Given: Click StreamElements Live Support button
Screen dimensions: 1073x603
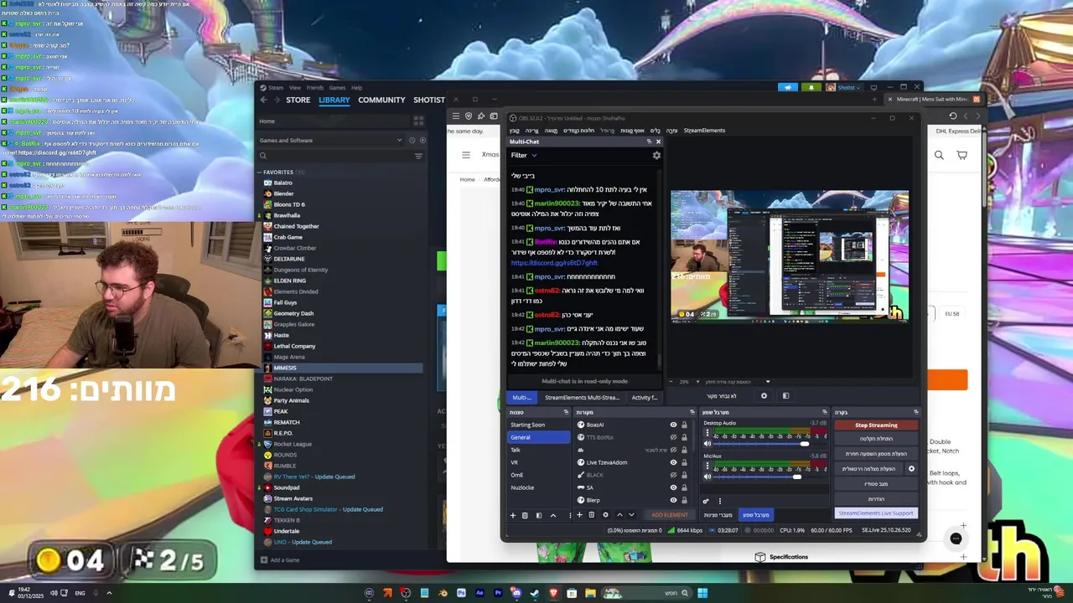Looking at the screenshot, I should pos(876,513).
